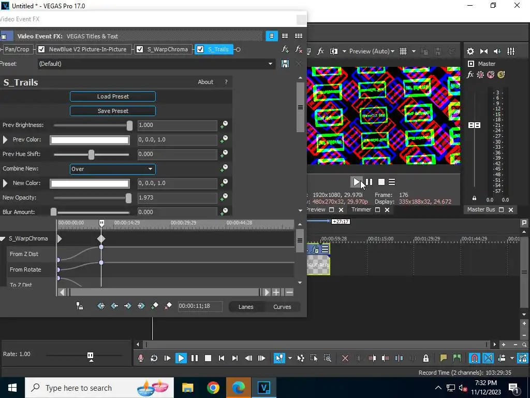Pause playback in main transport bar
The height and width of the screenshot is (398, 530).
point(195,358)
